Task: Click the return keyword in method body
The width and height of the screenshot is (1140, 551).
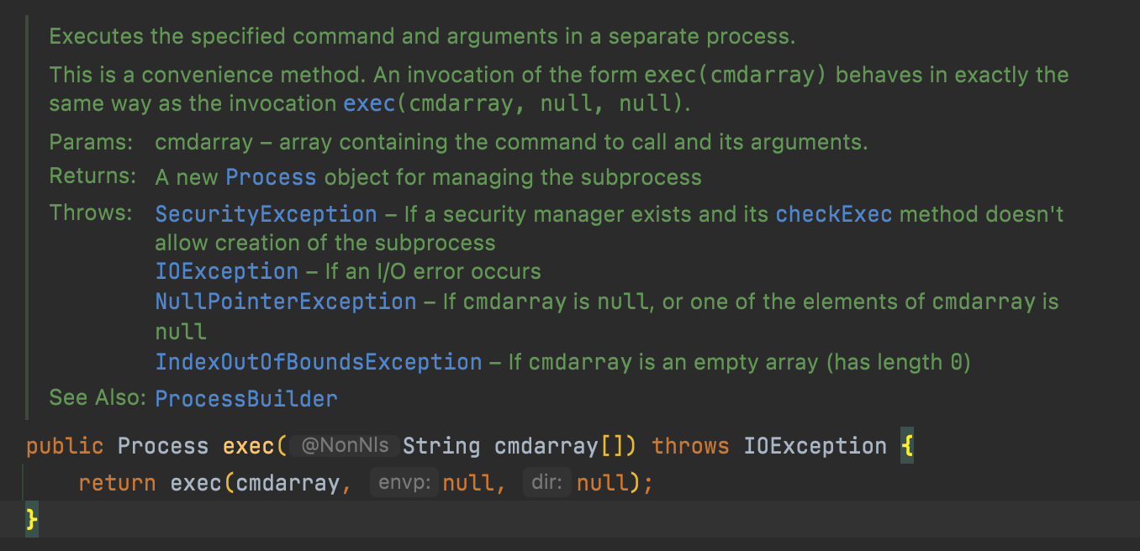Action: (117, 481)
